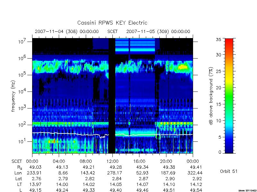Select the '2007-11-04 (308) 00:00:00' start date
This screenshot has width=257, height=192.
(x=67, y=31)
